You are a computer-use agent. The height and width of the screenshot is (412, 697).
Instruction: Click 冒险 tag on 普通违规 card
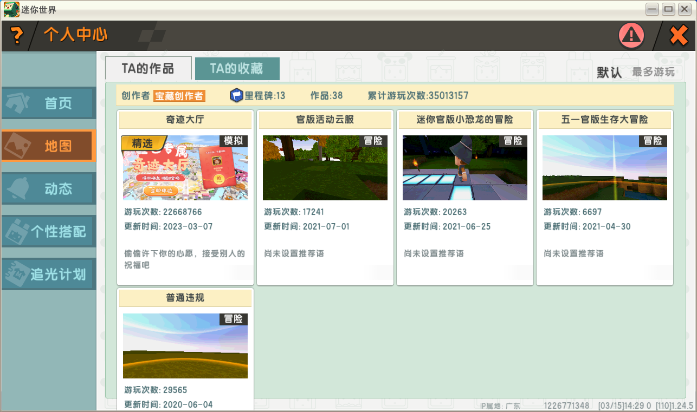(x=234, y=319)
